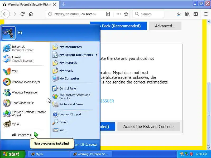Launch Internet Explorer from the Start menu
Screen dimensions: 211x158
25,48
